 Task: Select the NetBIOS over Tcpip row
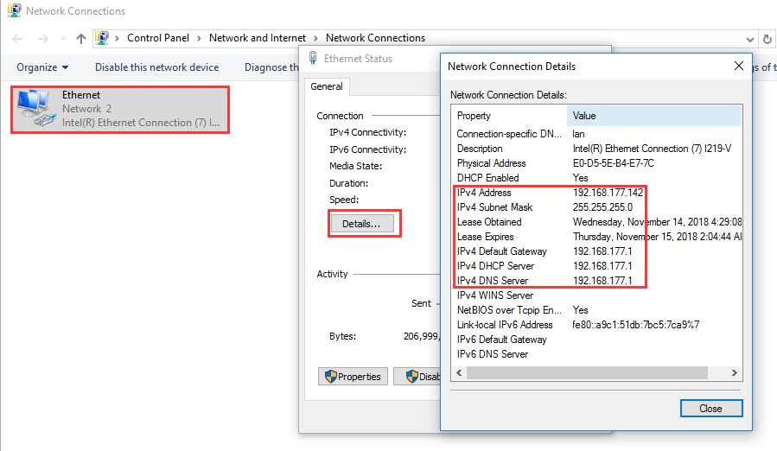[x=596, y=310]
